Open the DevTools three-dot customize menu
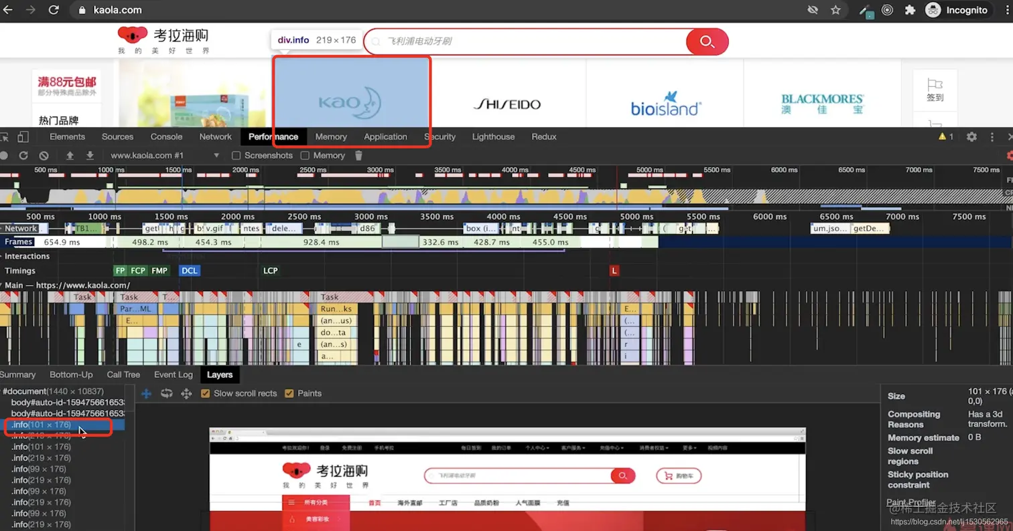The width and height of the screenshot is (1013, 531). point(992,136)
